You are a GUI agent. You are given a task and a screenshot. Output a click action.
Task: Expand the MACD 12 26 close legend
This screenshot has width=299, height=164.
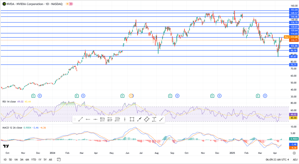pyautogui.click(x=14, y=128)
